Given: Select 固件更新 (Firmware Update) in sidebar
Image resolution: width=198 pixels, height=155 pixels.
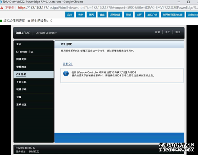Looking at the screenshot, I should pos(34,59).
